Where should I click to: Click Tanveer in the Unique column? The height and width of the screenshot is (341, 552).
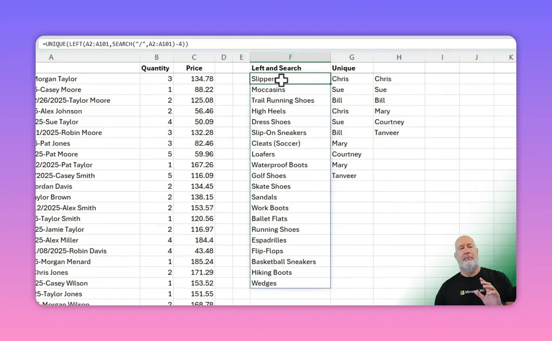point(344,175)
